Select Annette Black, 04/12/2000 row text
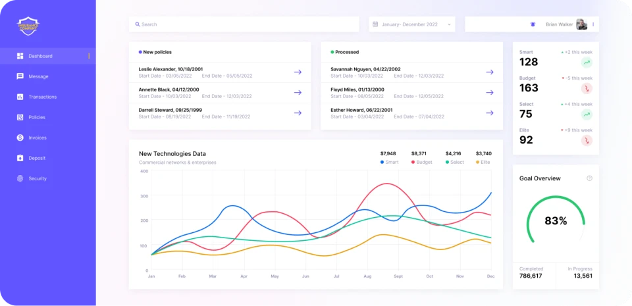632x306 pixels. point(169,89)
